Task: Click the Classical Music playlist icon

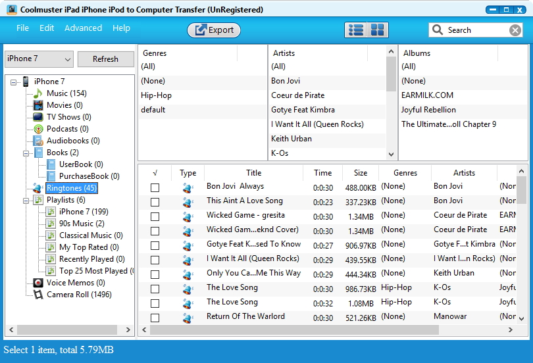Action: pos(51,235)
